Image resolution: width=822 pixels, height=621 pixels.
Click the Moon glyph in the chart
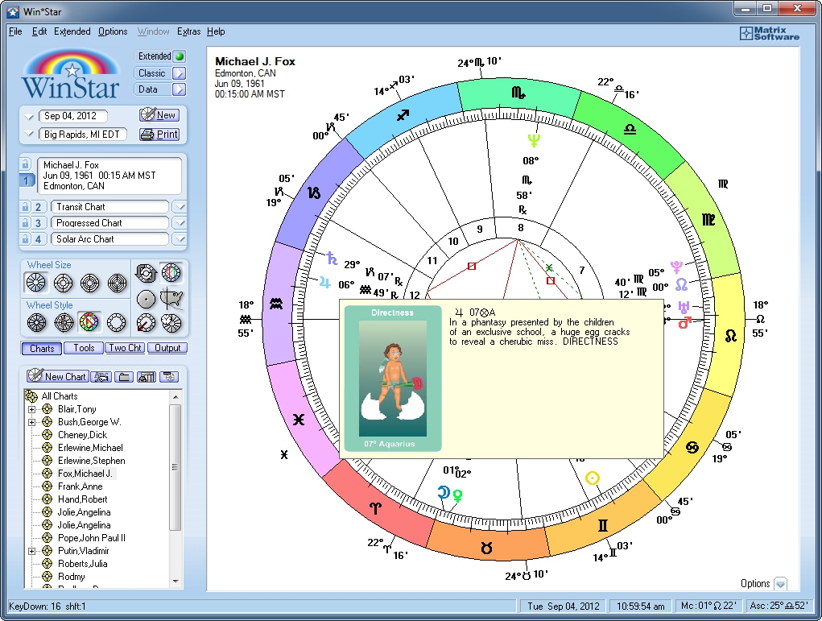pyautogui.click(x=444, y=492)
